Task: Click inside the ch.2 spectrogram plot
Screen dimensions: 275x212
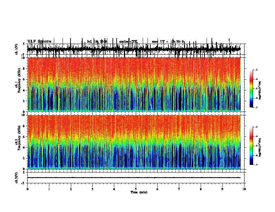Action: pyautogui.click(x=134, y=142)
